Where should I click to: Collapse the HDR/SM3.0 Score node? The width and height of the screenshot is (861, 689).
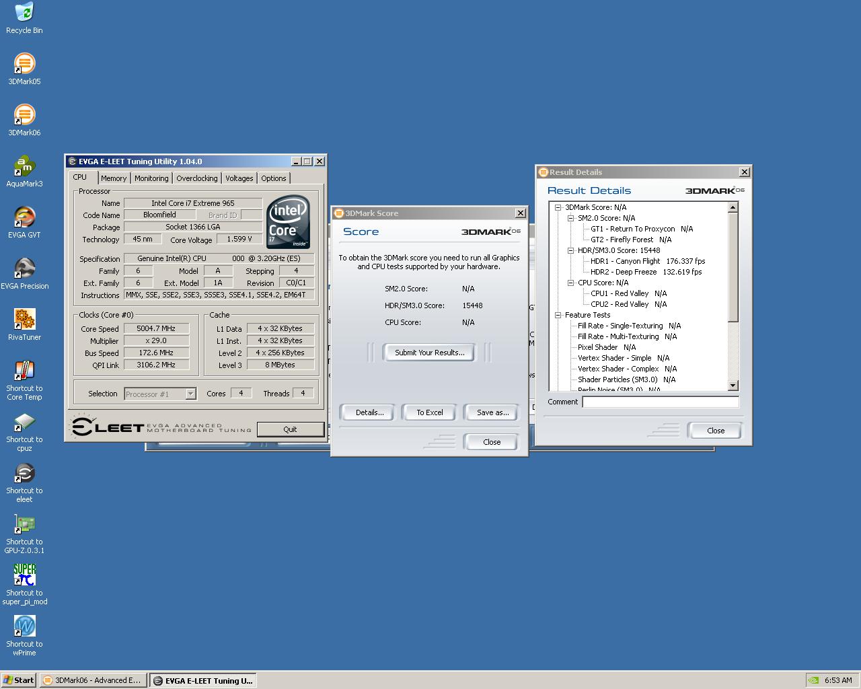(x=570, y=250)
